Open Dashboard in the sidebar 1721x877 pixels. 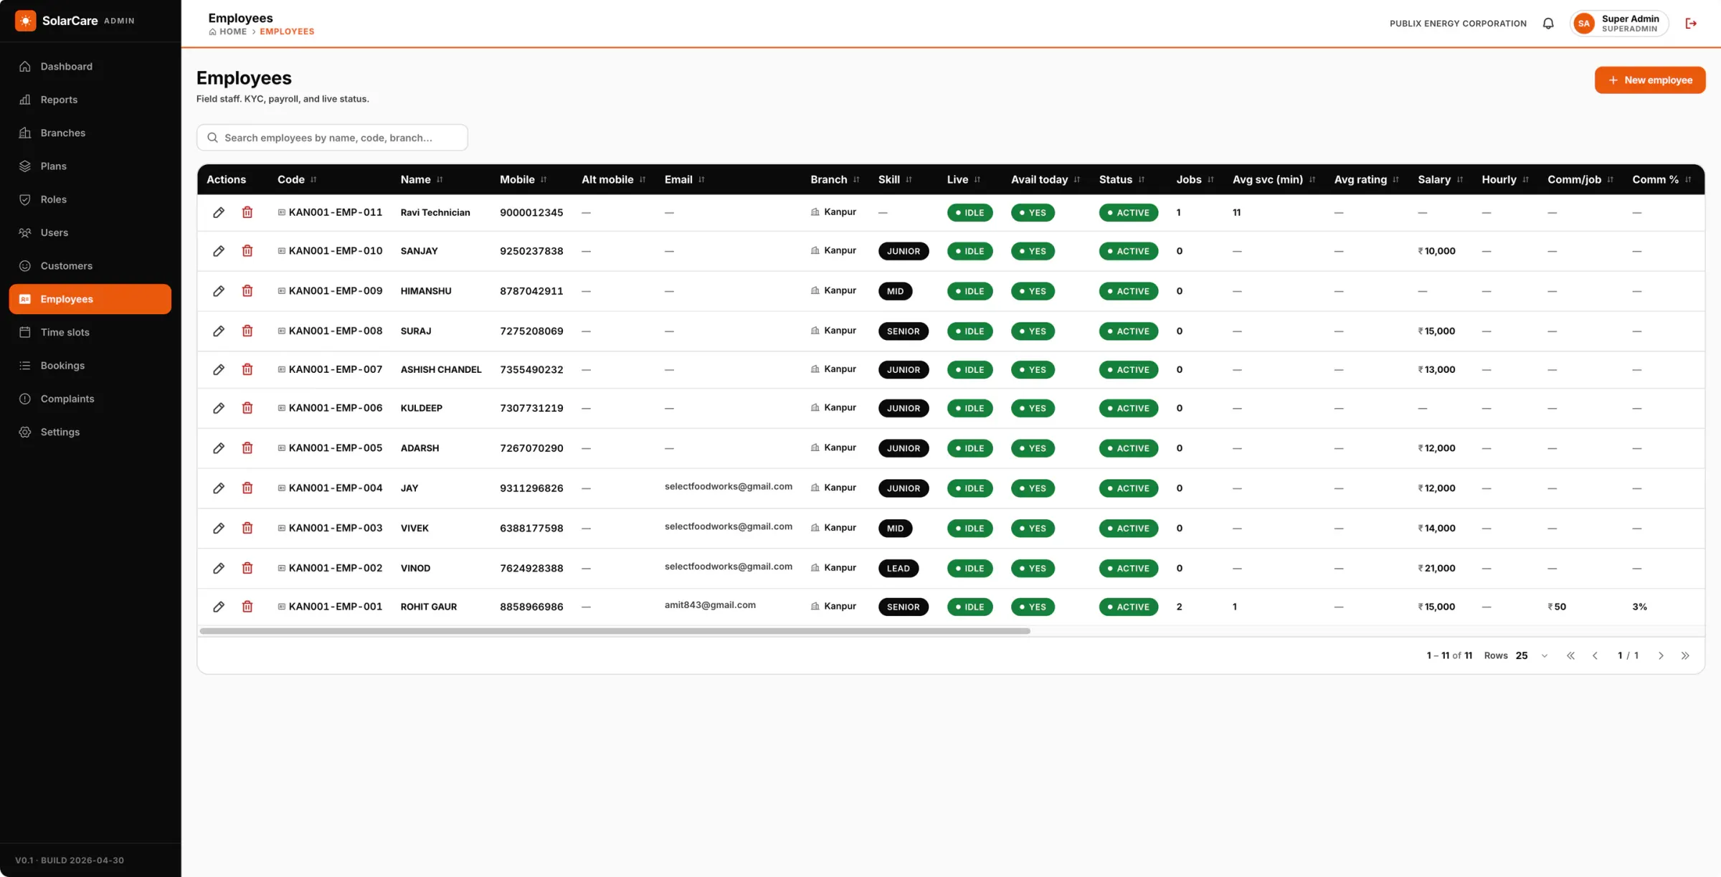click(x=90, y=67)
